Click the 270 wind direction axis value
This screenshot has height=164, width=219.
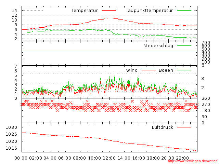click(206, 105)
